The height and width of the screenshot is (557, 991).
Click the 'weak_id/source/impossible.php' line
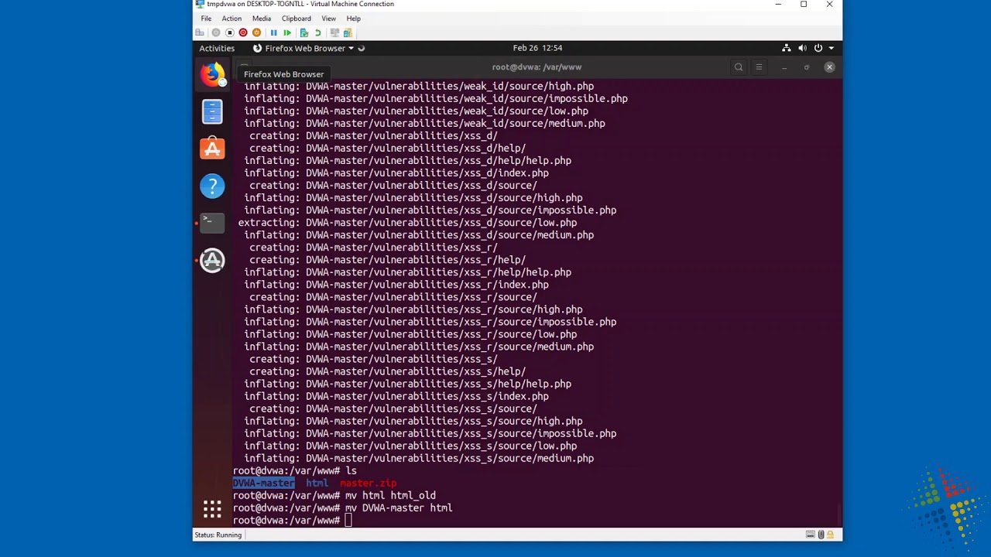point(436,99)
